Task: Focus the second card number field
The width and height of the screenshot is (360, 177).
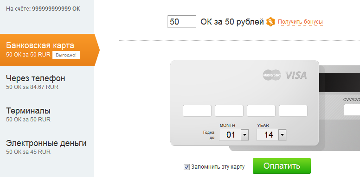Action: (229, 111)
